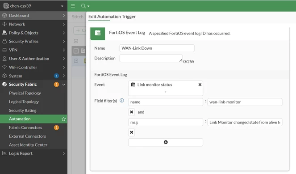This screenshot has height=174, width=296.
Task: Edit the Name field WAN-Link Down
Action: [157, 48]
